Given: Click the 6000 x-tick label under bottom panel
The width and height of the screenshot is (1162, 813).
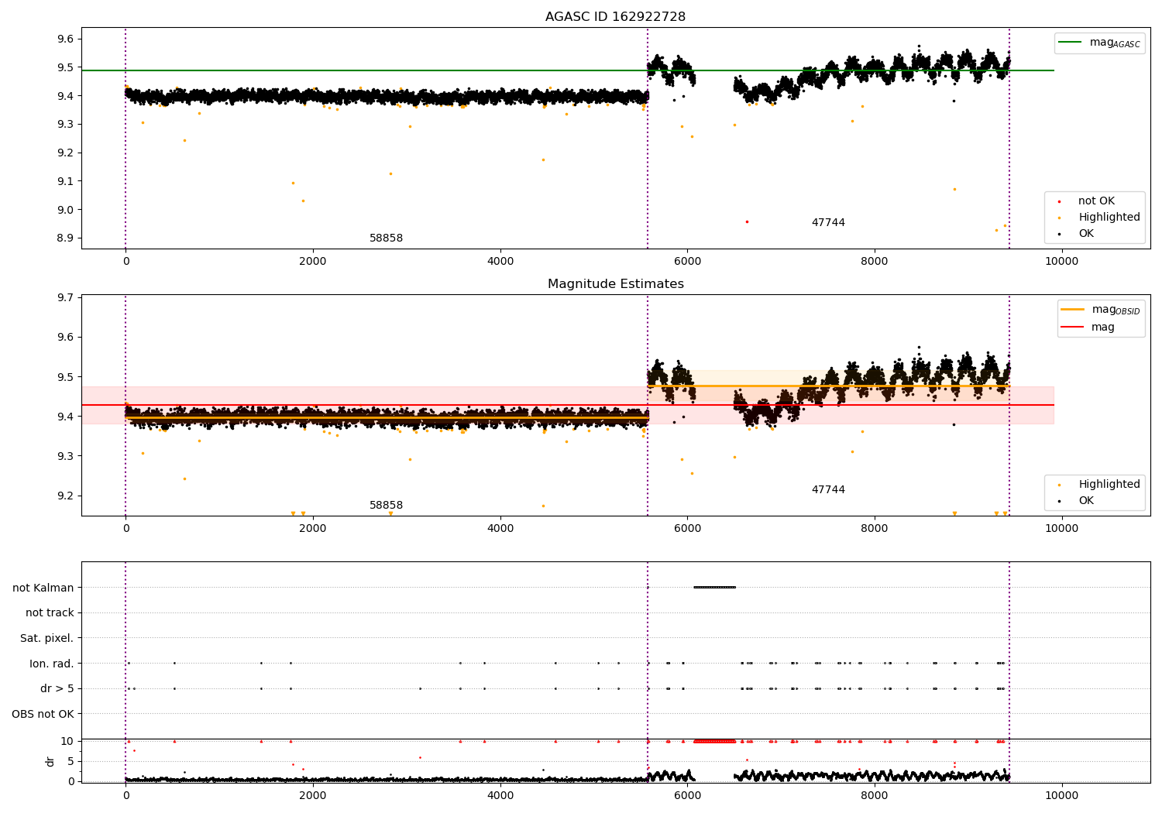Looking at the screenshot, I should coord(687,795).
